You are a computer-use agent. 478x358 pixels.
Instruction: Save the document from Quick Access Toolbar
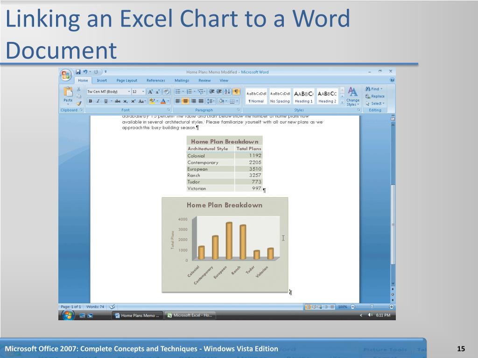[78, 72]
